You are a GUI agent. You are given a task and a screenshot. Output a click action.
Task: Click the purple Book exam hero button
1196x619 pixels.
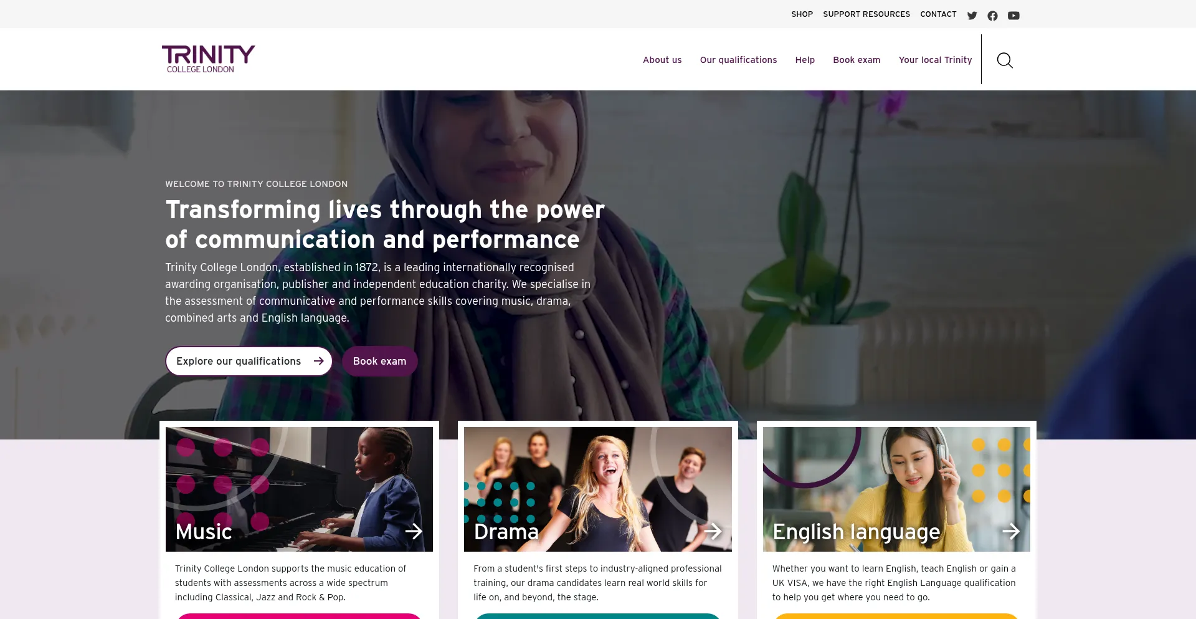pos(379,361)
